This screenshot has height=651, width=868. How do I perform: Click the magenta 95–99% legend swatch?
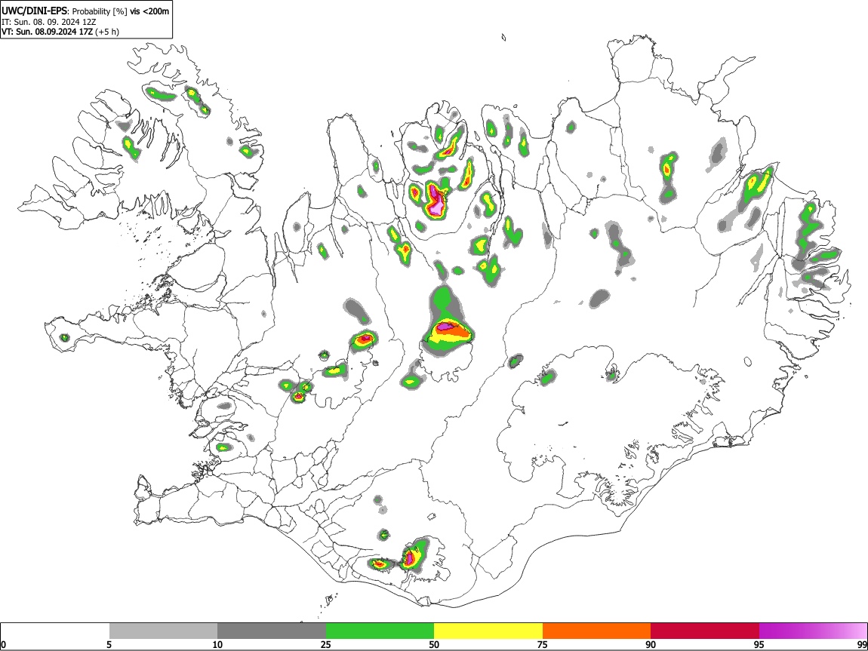(x=813, y=631)
